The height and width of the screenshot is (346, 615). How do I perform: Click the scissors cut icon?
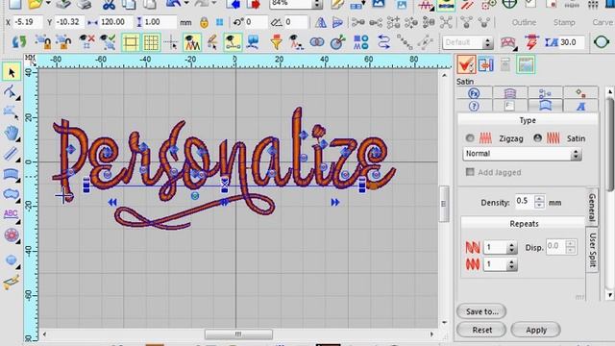[109, 5]
